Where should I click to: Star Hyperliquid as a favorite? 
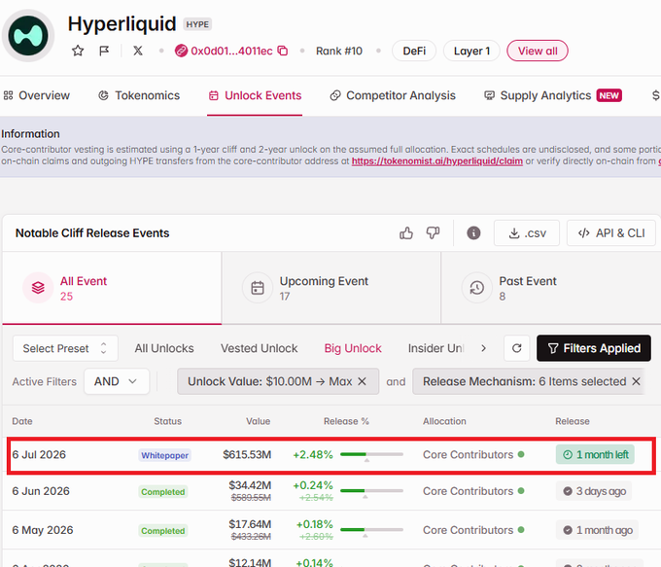point(78,51)
